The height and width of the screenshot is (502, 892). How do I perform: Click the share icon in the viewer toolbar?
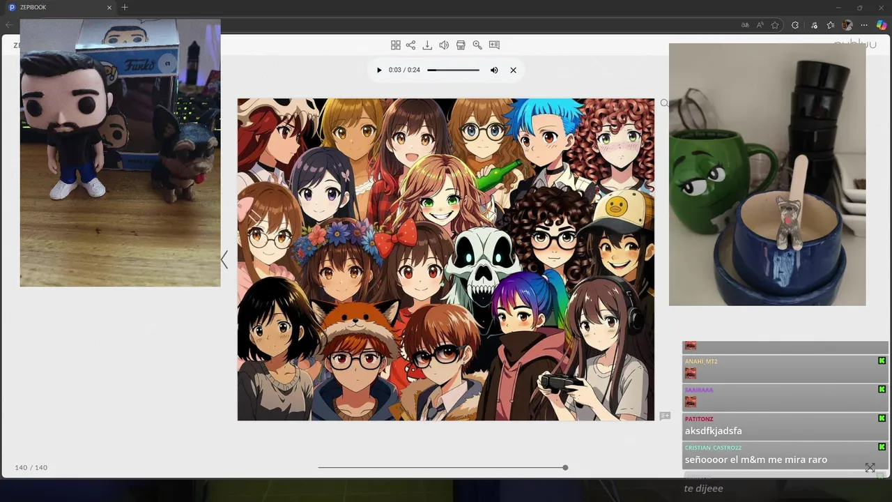[x=410, y=45]
